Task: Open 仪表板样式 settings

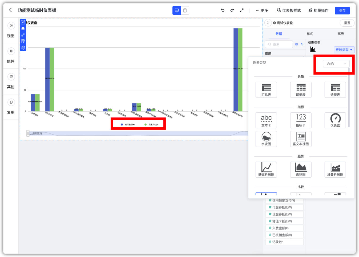Action: [289, 10]
